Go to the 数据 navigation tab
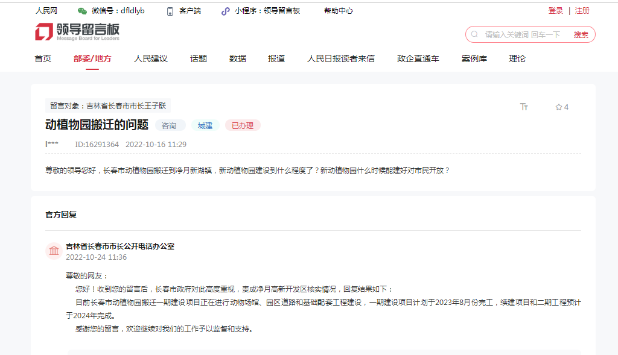 pyautogui.click(x=238, y=58)
